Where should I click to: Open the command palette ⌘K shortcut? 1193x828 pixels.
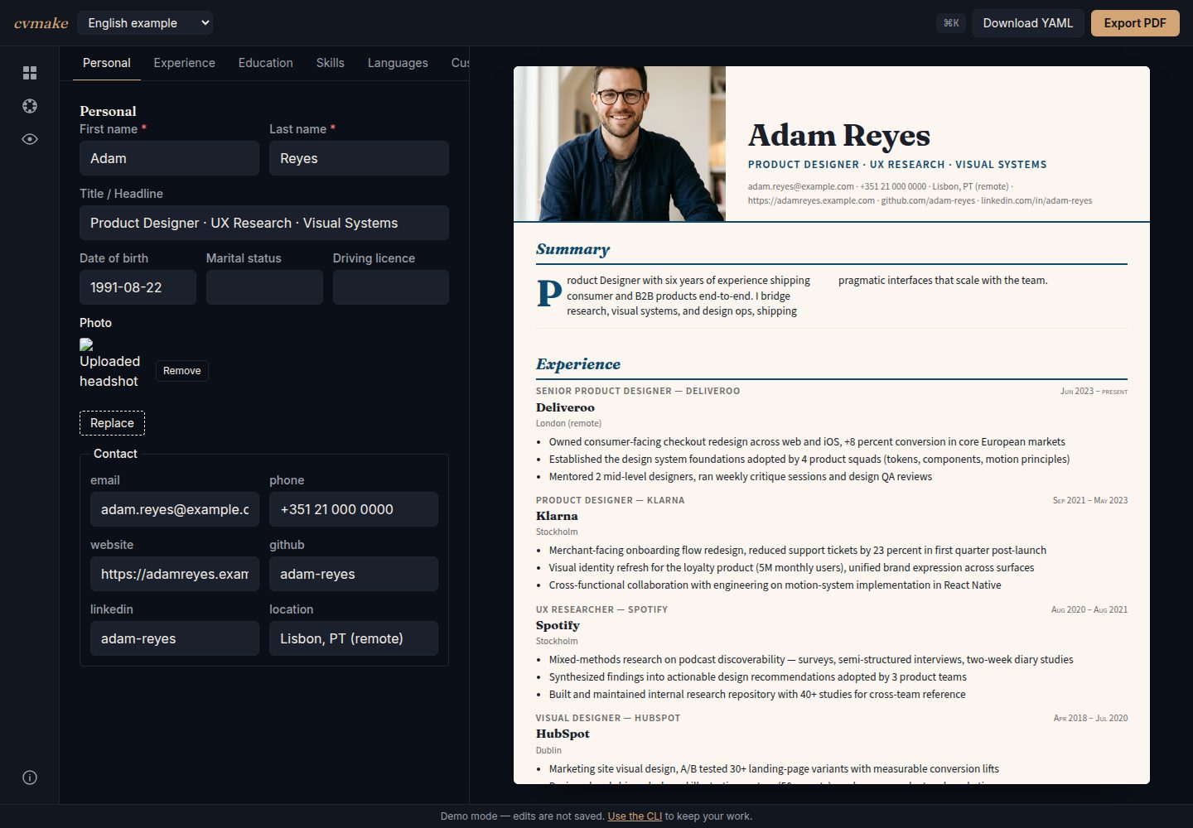click(951, 23)
